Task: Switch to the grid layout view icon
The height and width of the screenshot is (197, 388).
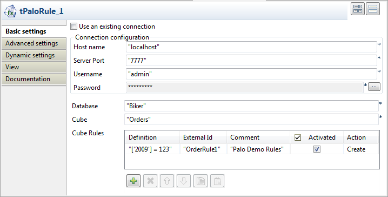Action: (x=358, y=9)
